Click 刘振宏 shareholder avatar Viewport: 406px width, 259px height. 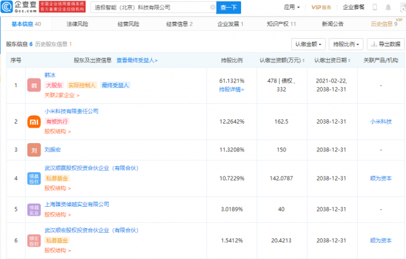coord(34,150)
